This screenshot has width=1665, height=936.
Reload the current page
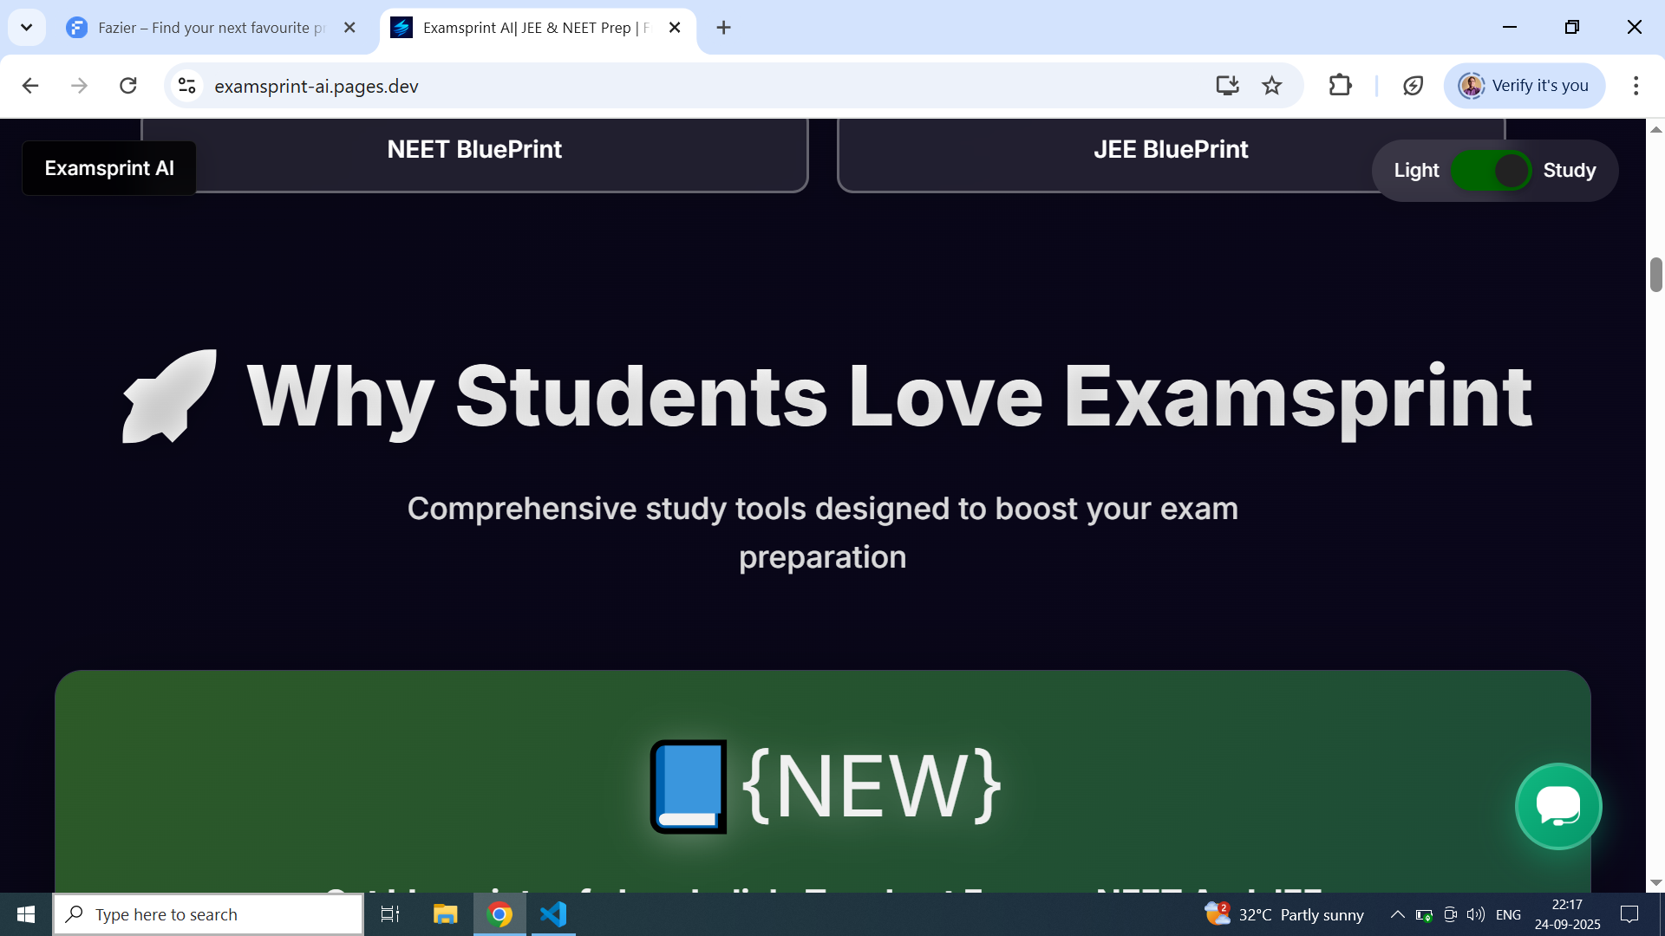[x=128, y=86]
